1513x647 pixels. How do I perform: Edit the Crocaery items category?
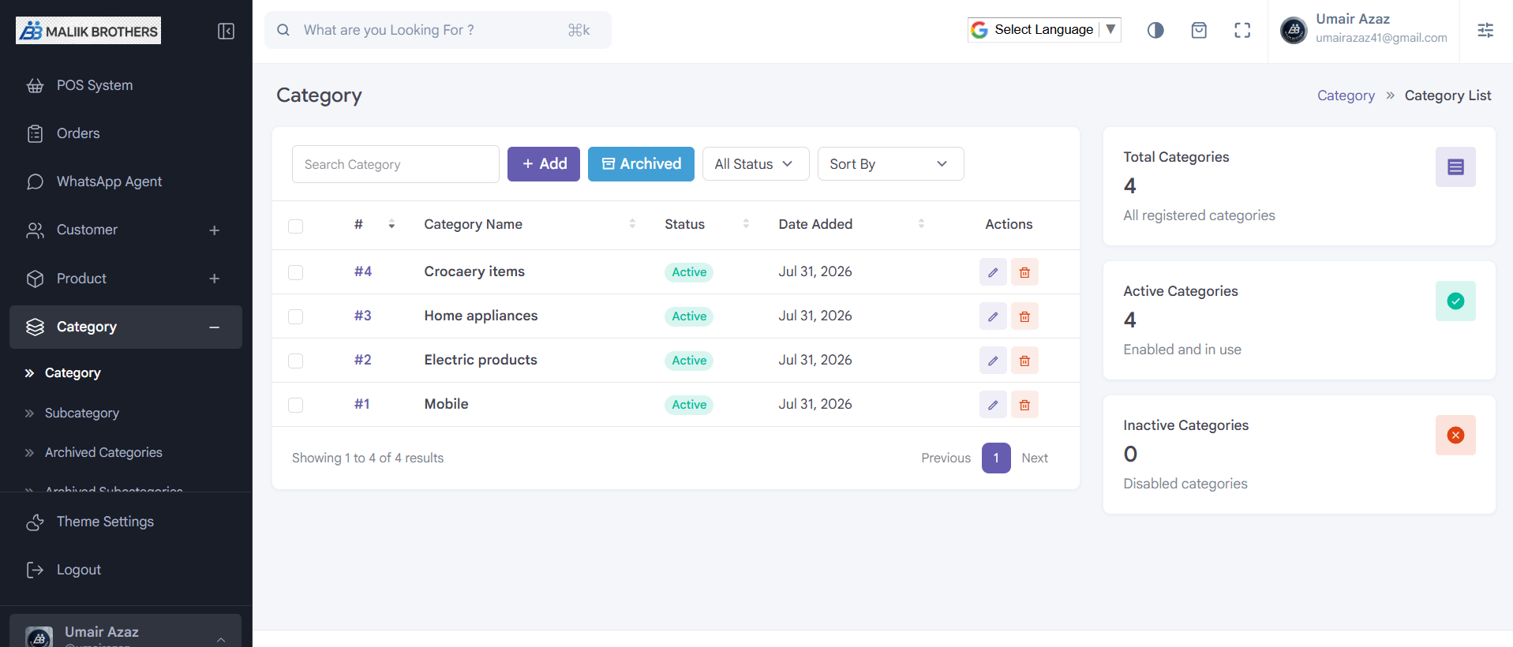point(993,272)
